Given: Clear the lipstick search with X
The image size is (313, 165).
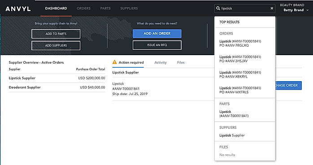Looking at the screenshot, I should [x=272, y=9].
